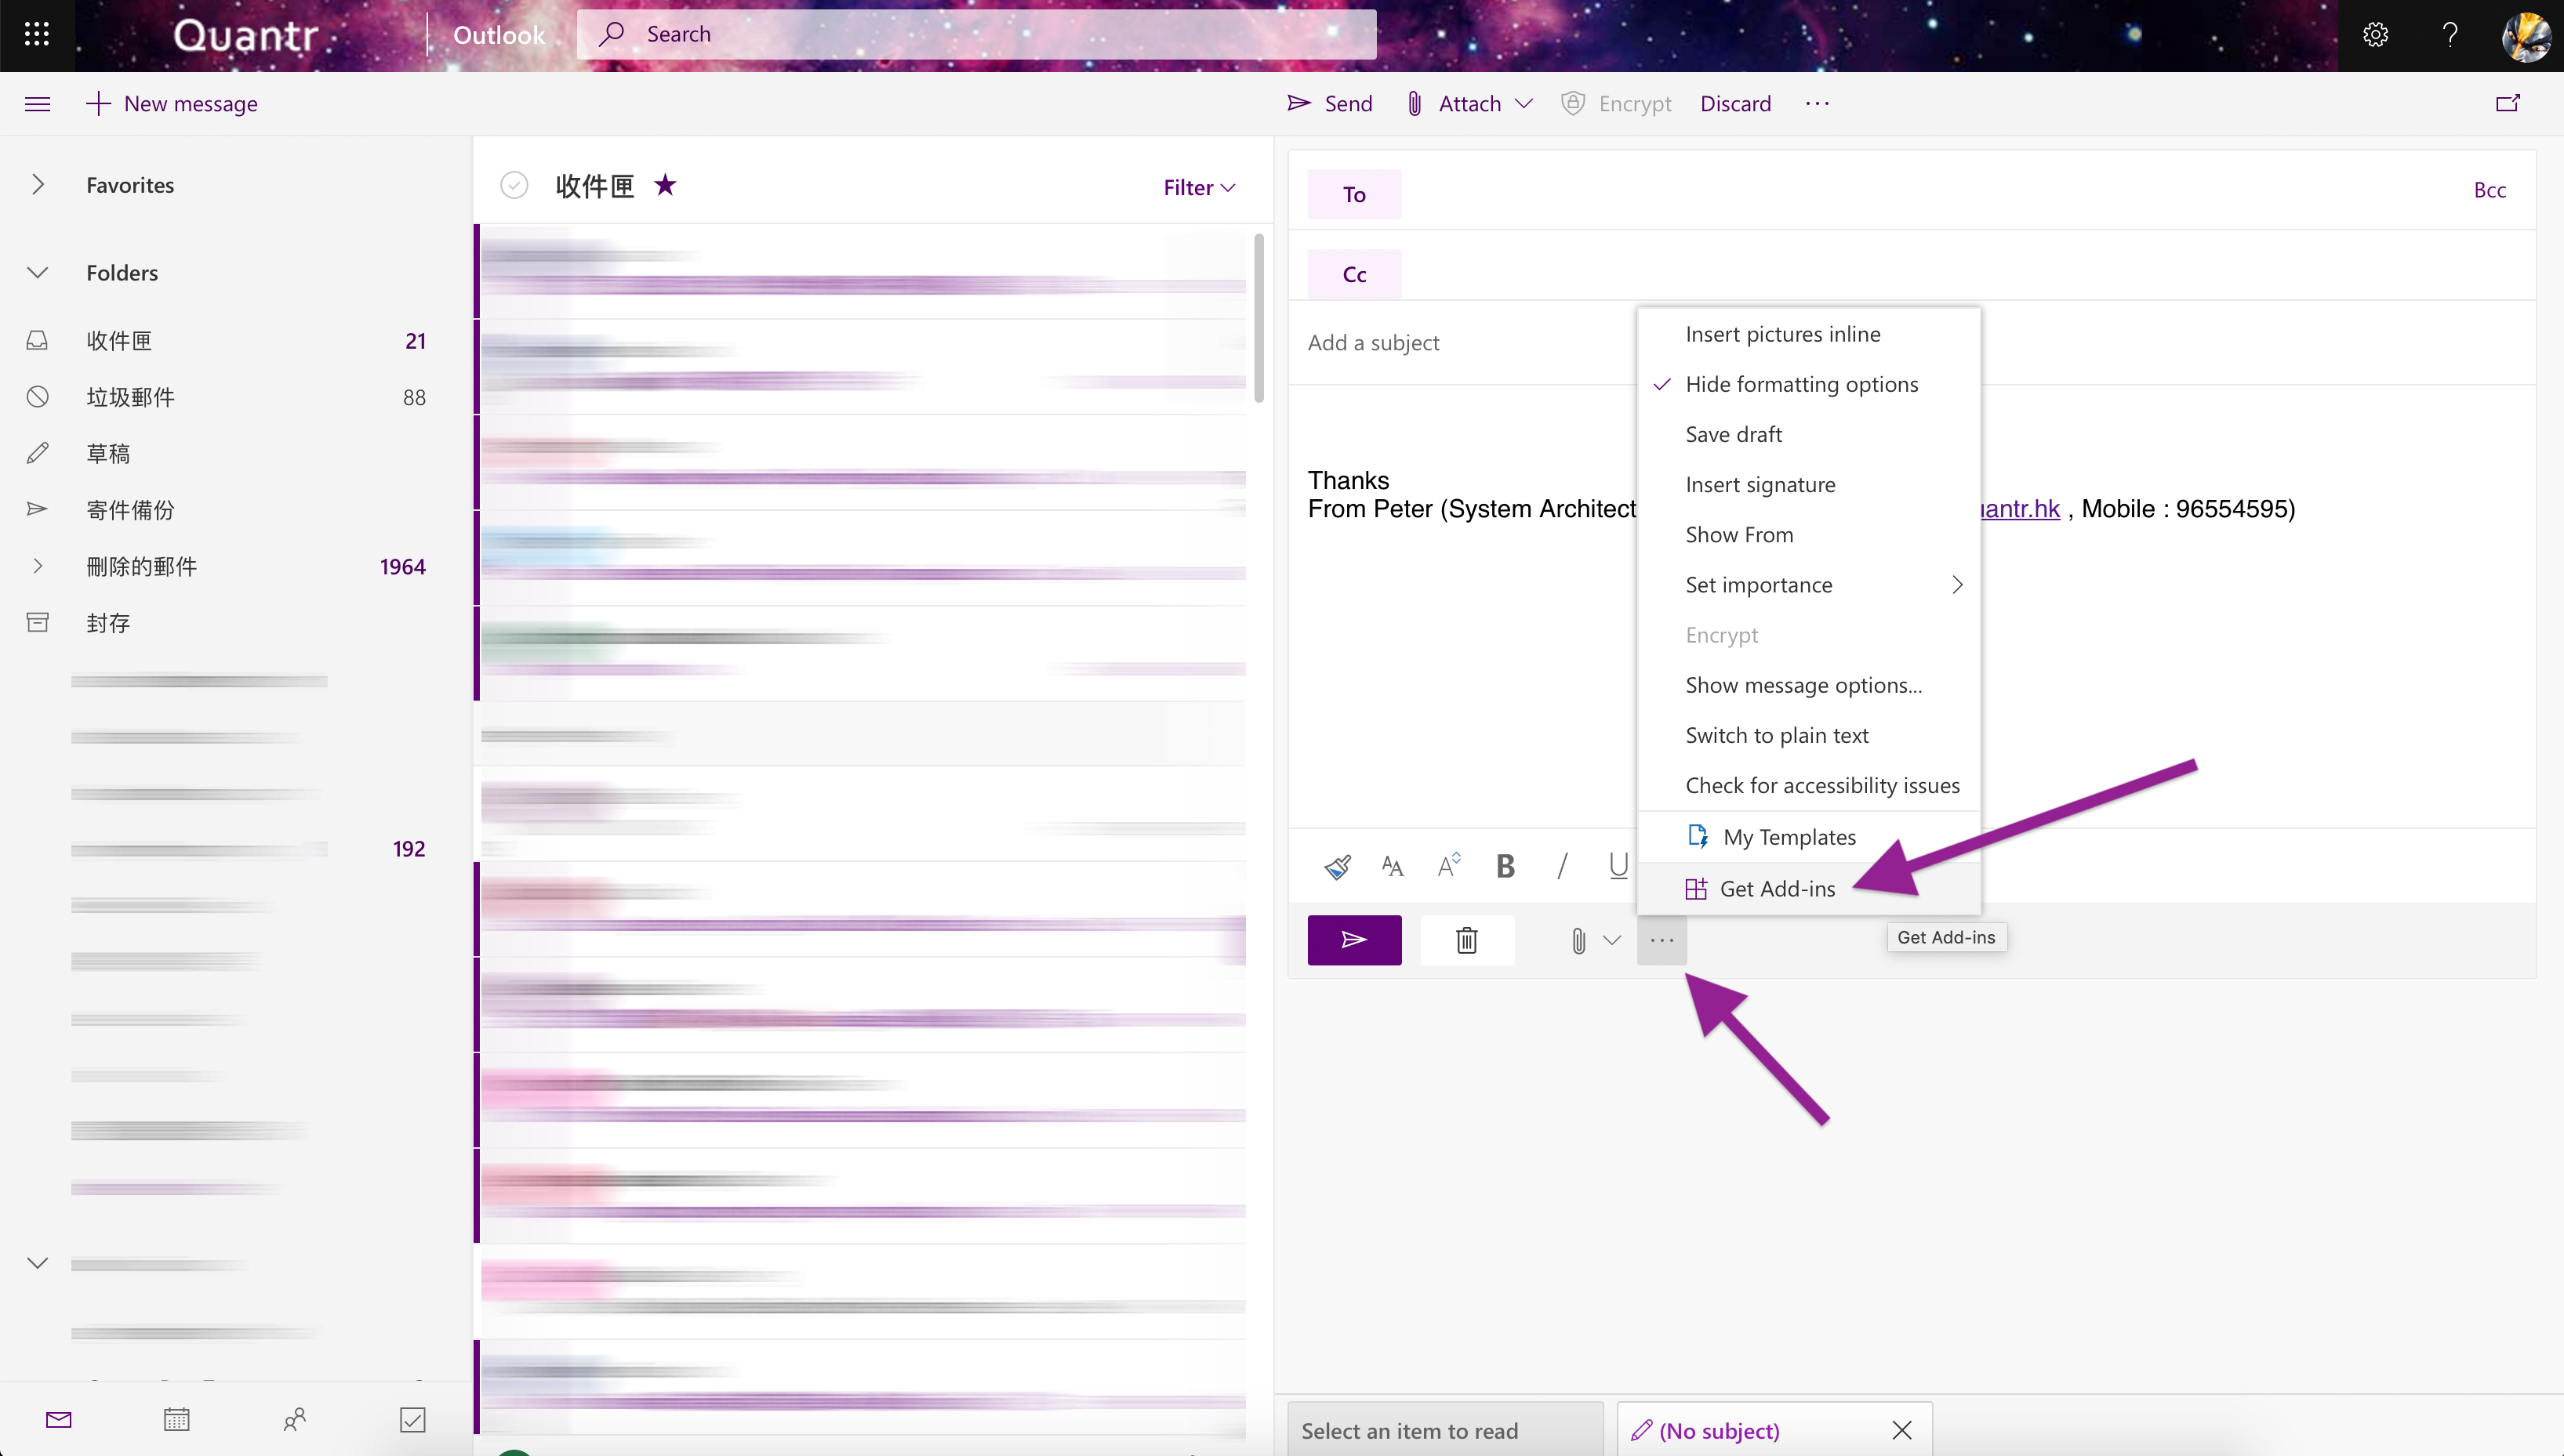
Task: Toggle the star next to 收件匣 heading
Action: coord(665,185)
